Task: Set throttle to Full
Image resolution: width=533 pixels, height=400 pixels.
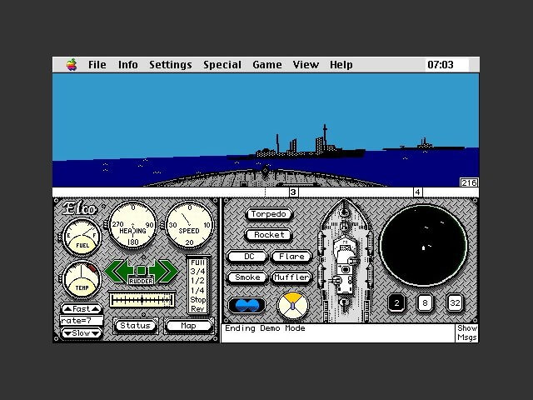Action: [x=197, y=262]
